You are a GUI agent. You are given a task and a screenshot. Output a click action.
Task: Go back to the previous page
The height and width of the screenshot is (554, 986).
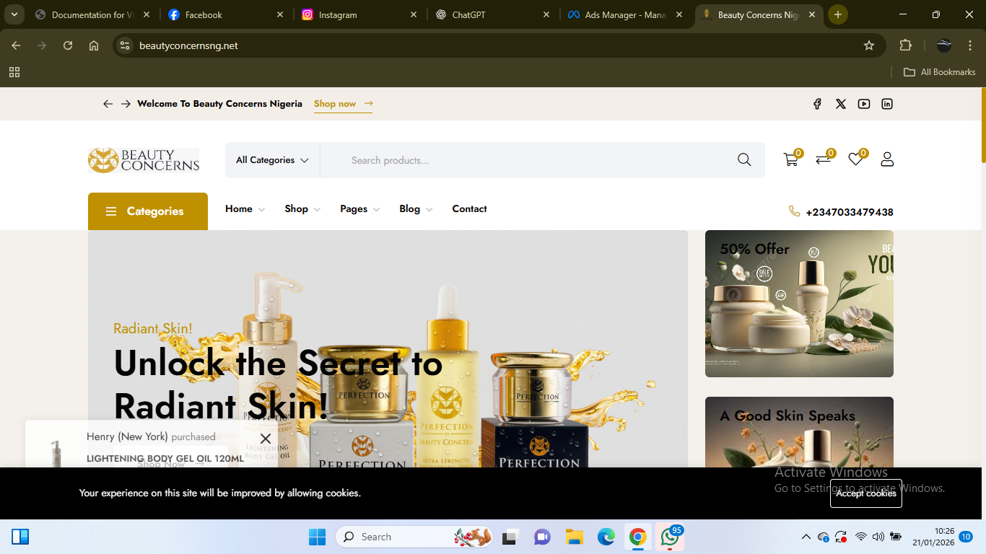[x=16, y=45]
